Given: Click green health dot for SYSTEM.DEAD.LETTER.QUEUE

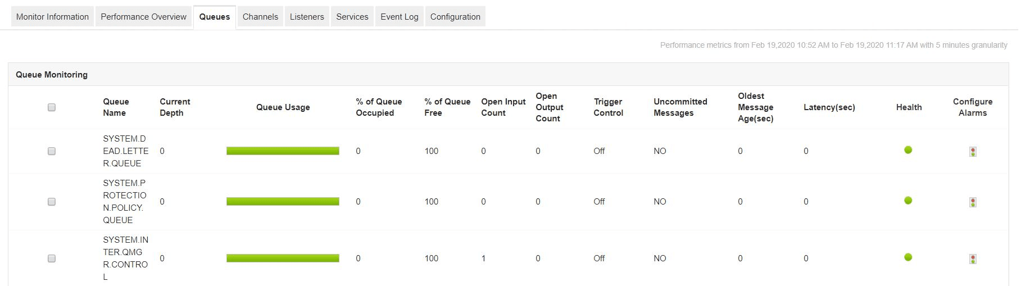Looking at the screenshot, I should pyautogui.click(x=908, y=150).
